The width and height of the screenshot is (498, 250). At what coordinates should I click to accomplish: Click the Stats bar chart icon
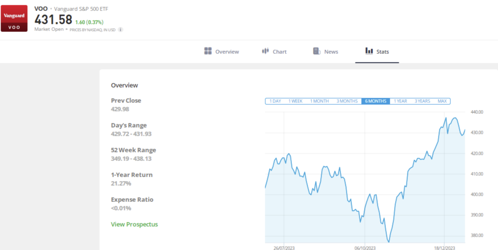click(x=369, y=50)
